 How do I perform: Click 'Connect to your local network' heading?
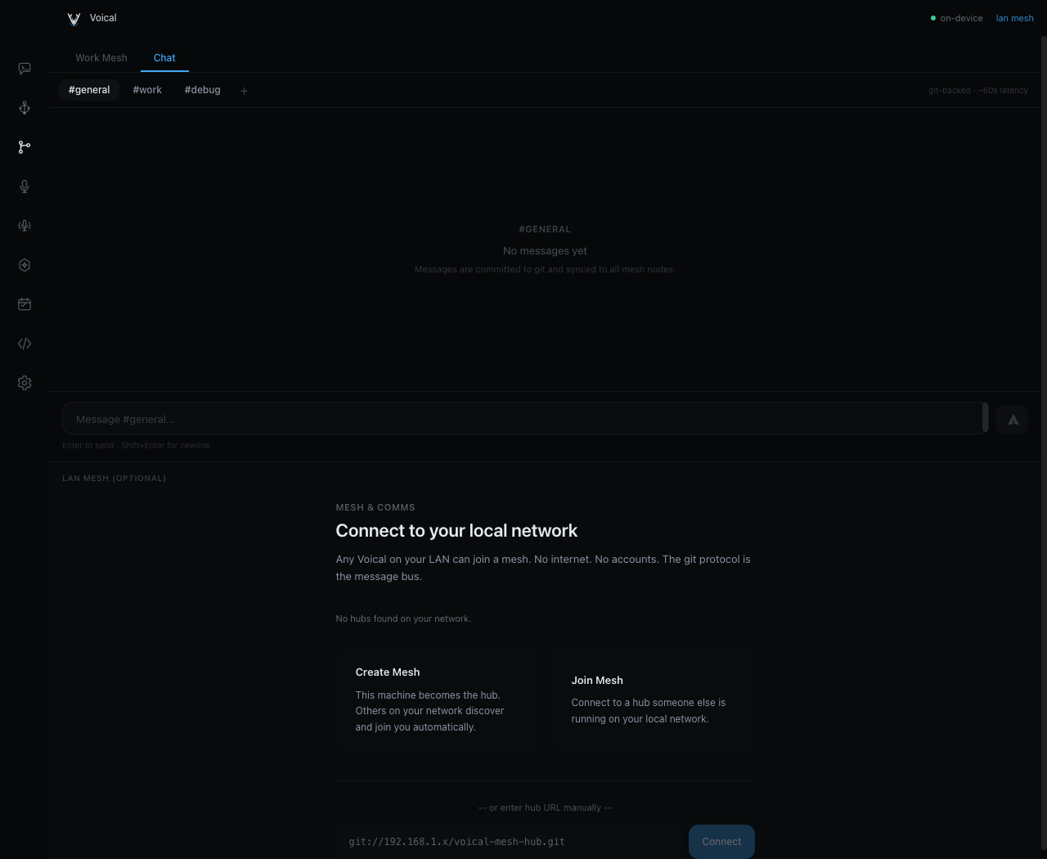pos(456,531)
